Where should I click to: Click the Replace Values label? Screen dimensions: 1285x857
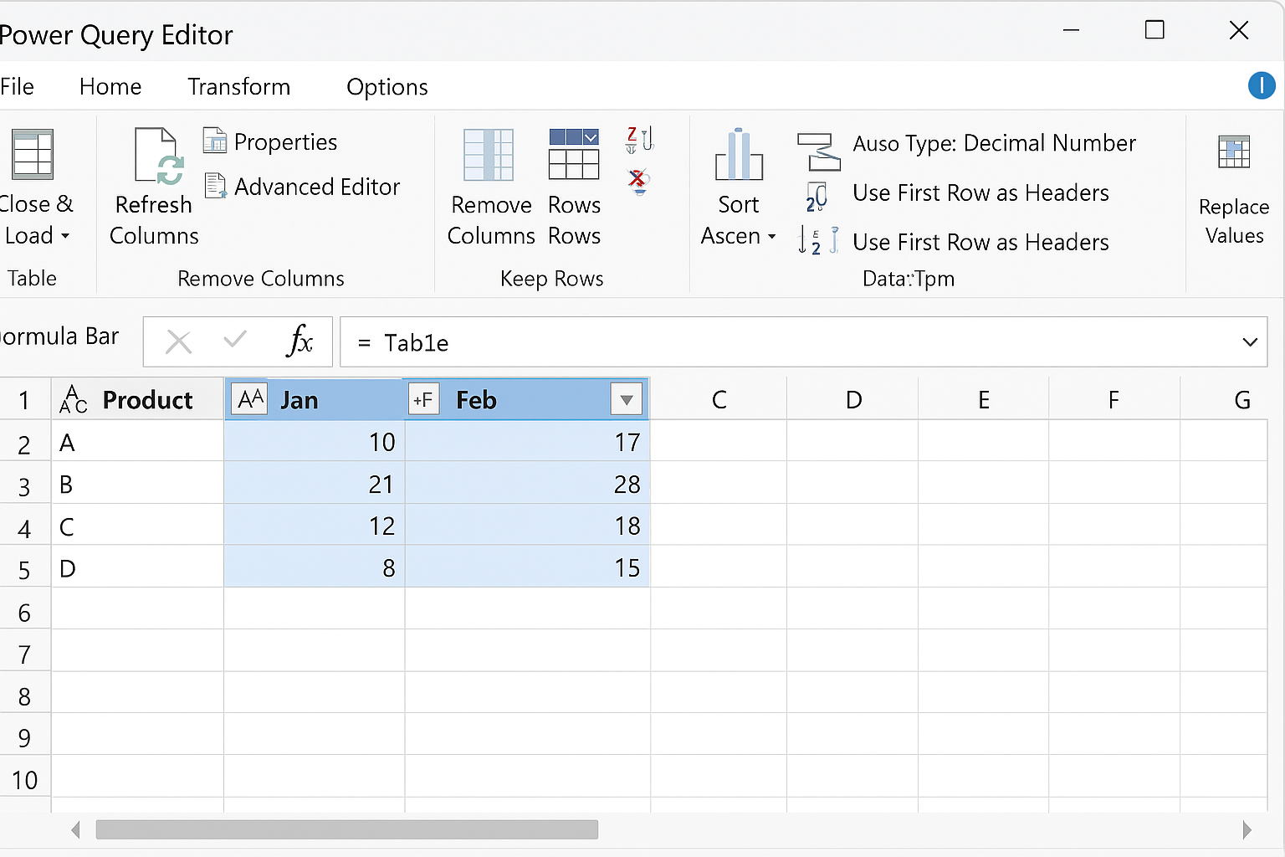pos(1234,221)
